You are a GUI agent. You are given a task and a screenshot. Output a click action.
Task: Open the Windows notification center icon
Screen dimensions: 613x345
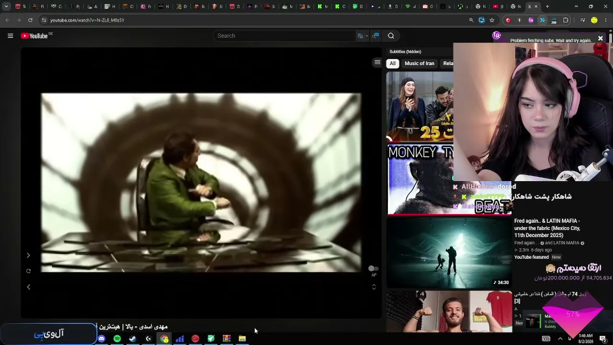[603, 339]
